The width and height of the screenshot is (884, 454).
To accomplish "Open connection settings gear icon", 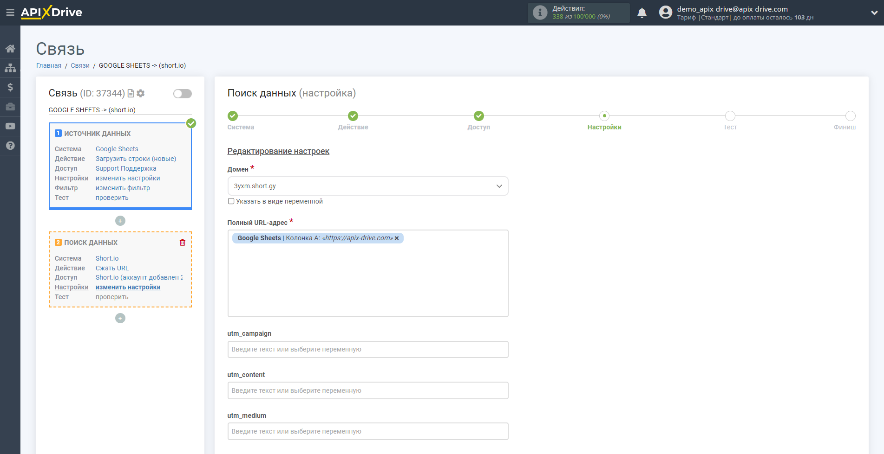I will tap(141, 93).
